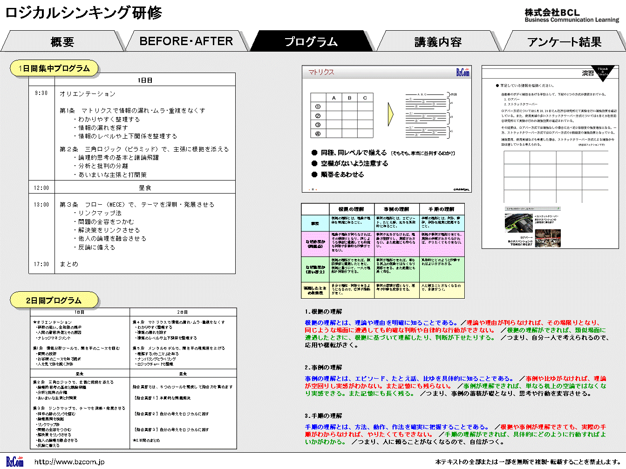
Task: Click the リンクマップ法 bullet
Action: (x=97, y=213)
